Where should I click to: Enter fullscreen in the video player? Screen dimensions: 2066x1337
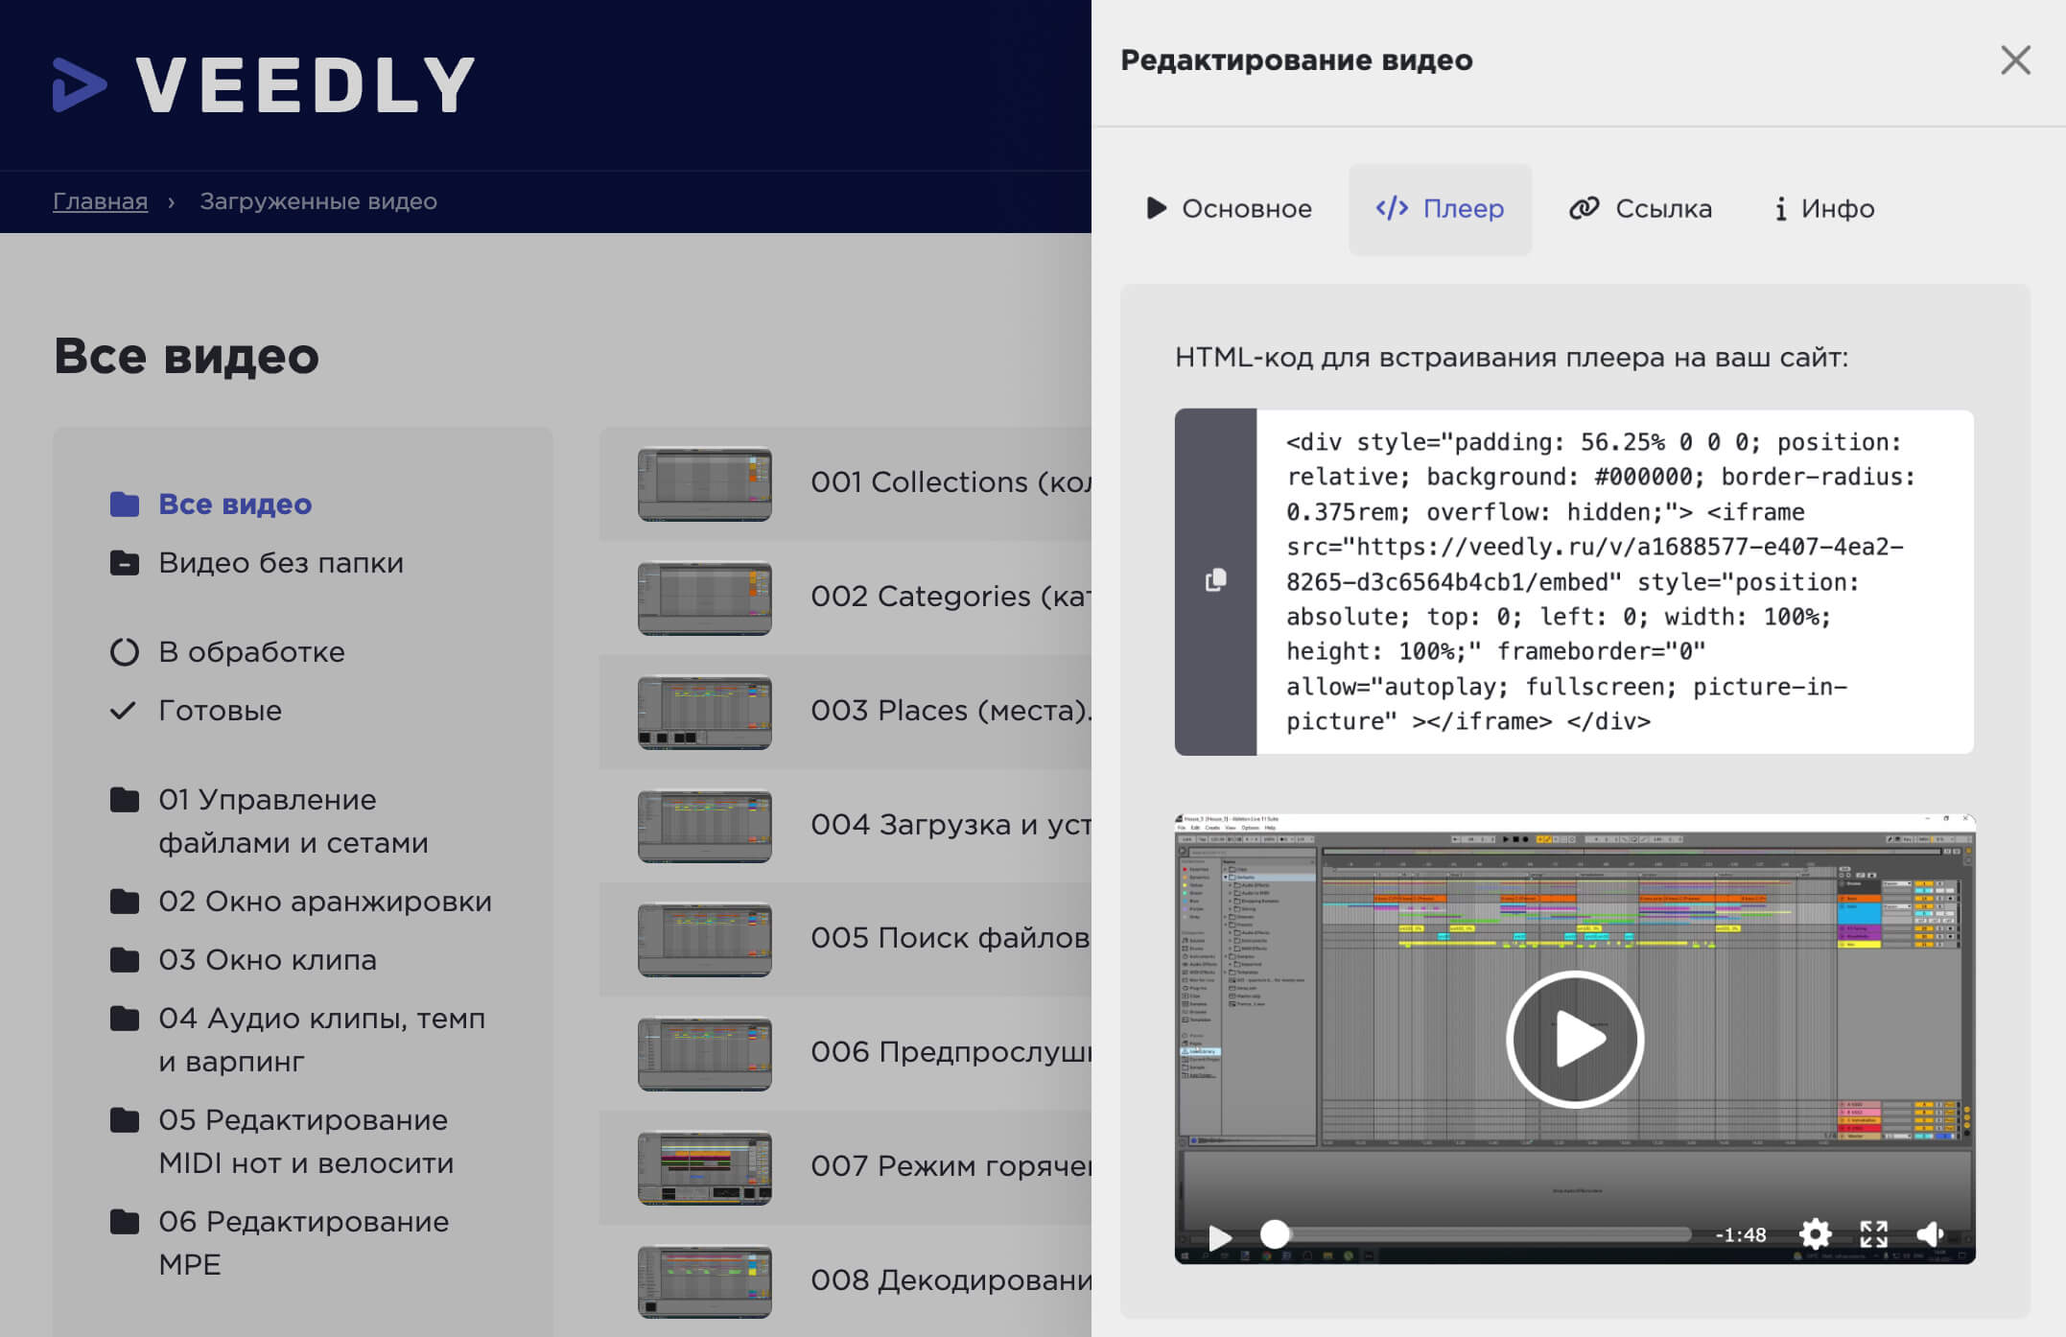pyautogui.click(x=1873, y=1233)
